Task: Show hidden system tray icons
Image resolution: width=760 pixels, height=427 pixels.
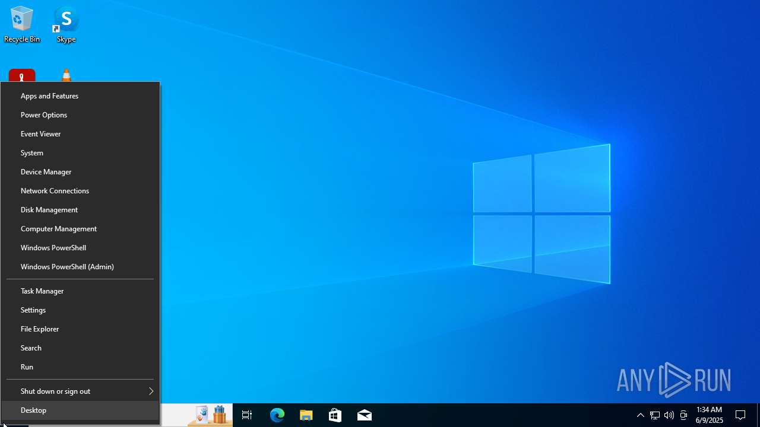Action: point(640,415)
